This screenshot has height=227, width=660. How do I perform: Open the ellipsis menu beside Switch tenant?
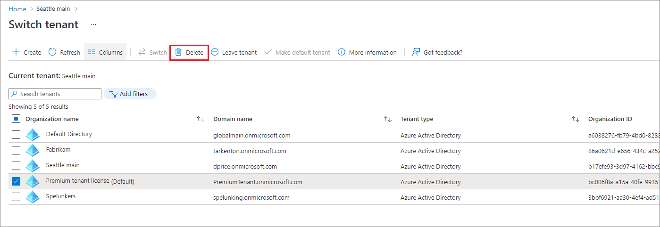[93, 24]
